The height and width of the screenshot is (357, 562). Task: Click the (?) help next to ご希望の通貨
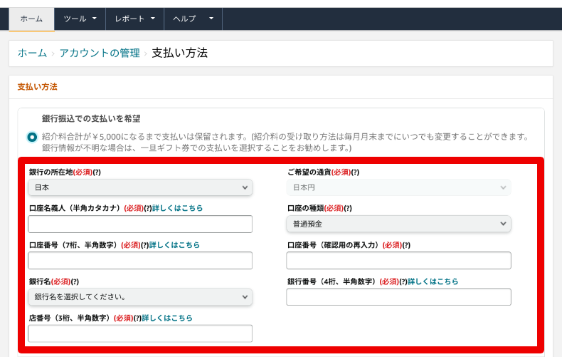coord(355,172)
